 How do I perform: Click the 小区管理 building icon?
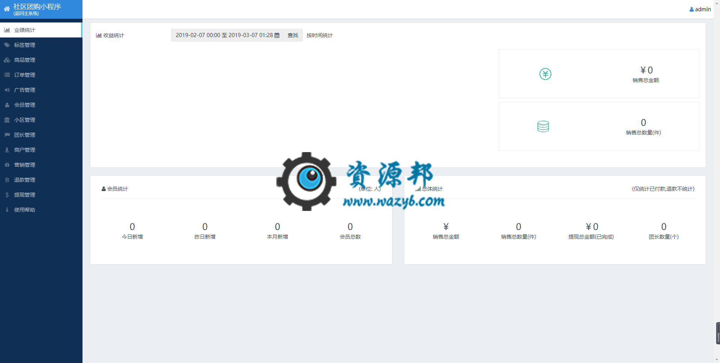pyautogui.click(x=7, y=120)
